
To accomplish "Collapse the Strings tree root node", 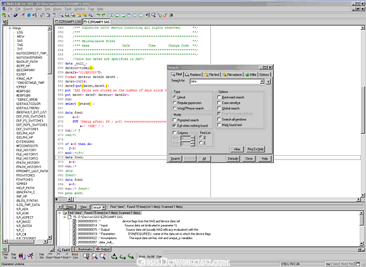I will tap(10, 28).
